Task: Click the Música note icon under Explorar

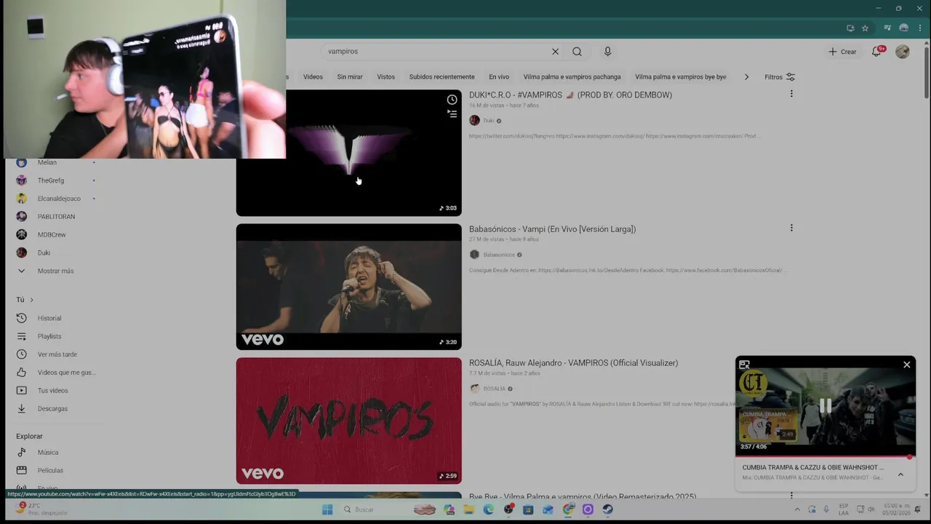Action: (21, 453)
